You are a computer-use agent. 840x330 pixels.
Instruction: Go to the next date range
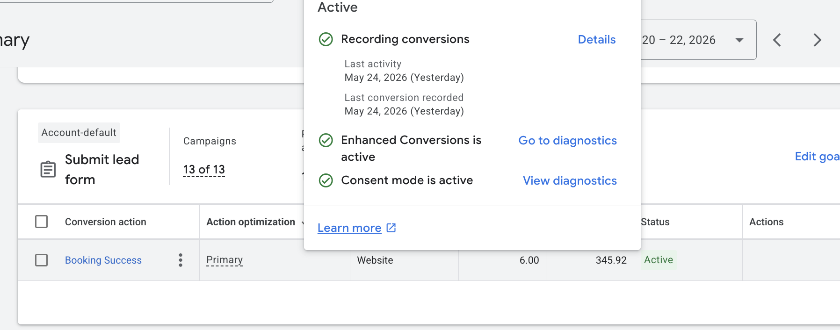click(817, 40)
